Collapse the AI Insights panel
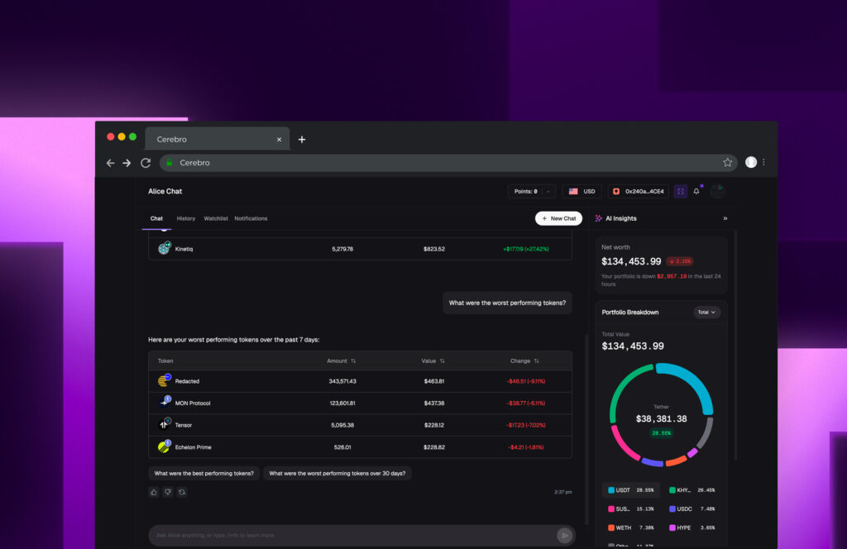 [725, 218]
